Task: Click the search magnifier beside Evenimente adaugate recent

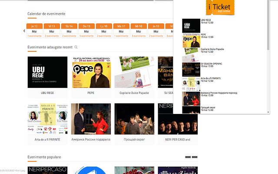Action: pyautogui.click(x=76, y=47)
